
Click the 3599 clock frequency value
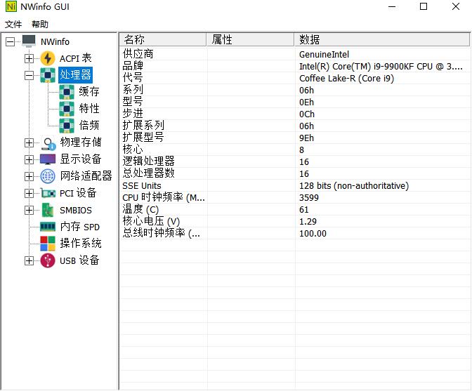tap(309, 198)
